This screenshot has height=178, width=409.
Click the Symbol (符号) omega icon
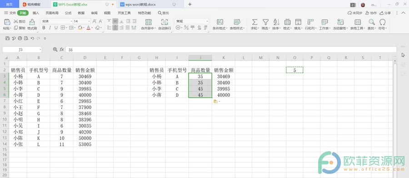tap(382, 22)
